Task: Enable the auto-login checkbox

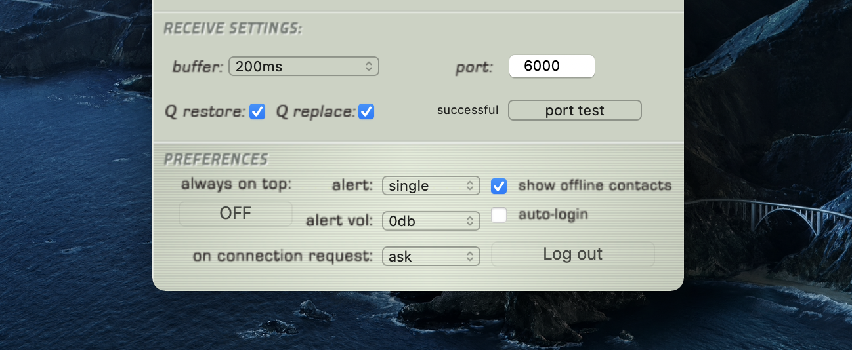Action: click(499, 214)
